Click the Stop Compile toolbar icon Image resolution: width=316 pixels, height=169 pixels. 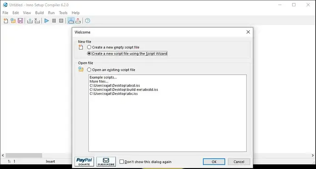tap(37, 20)
